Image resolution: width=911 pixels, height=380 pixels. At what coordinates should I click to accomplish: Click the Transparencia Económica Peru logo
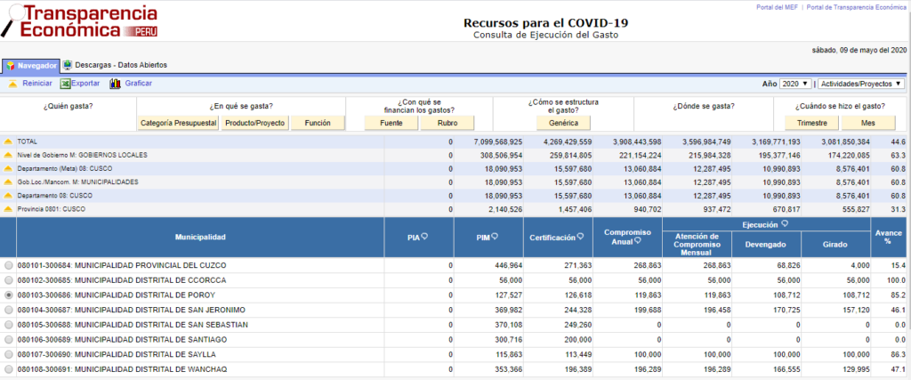pyautogui.click(x=79, y=21)
